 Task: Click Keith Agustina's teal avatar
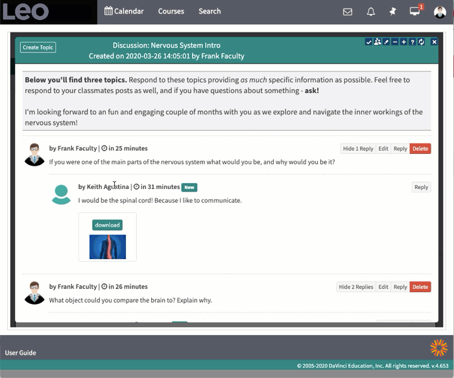point(61,194)
